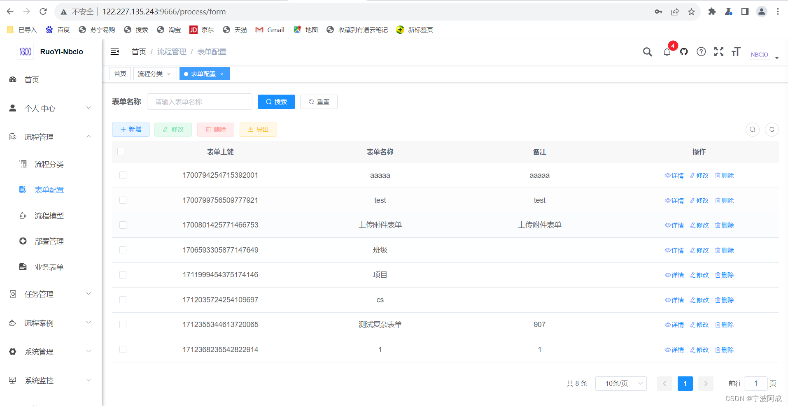Toggle the sidebar hamburger menu icon

pyautogui.click(x=115, y=51)
